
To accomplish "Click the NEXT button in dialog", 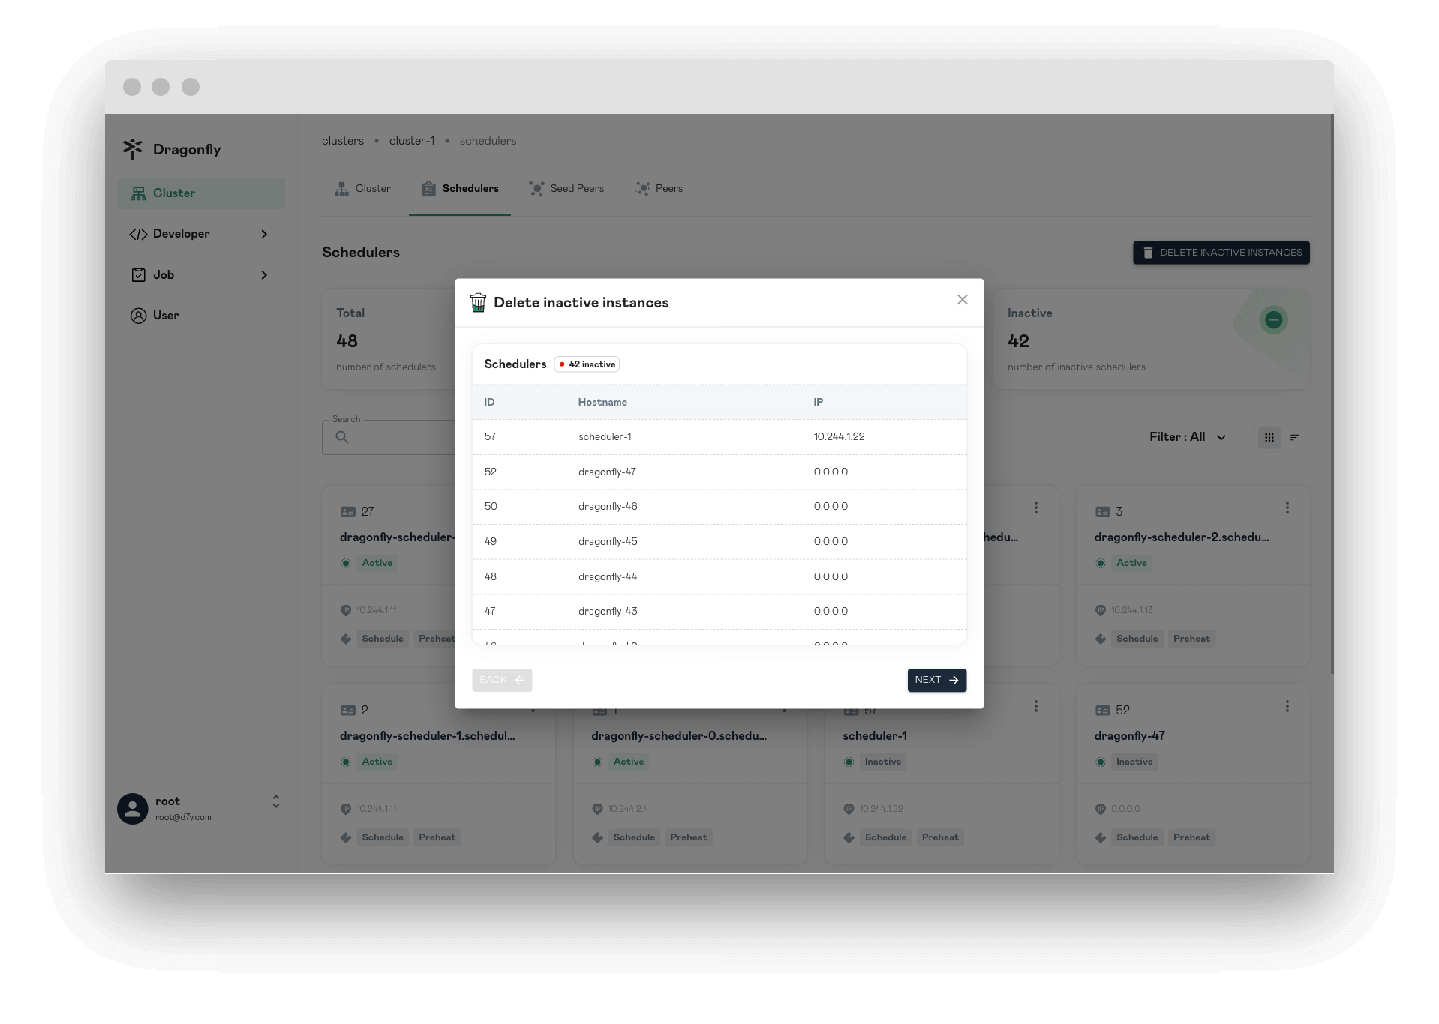I will [936, 680].
